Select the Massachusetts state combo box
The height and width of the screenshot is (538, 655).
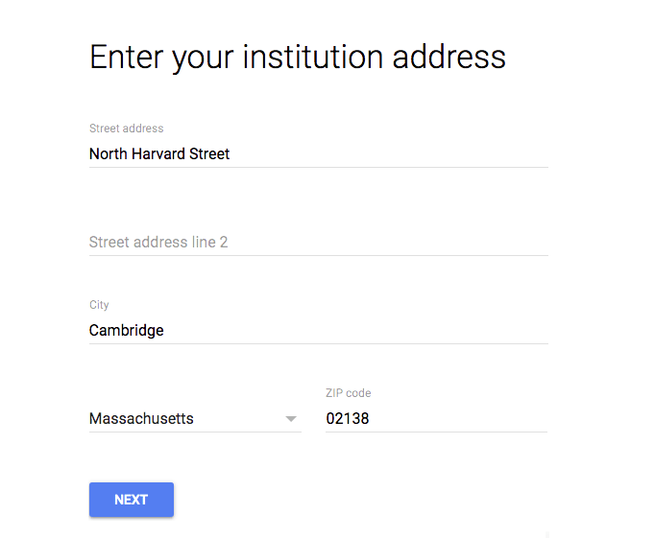(x=195, y=418)
